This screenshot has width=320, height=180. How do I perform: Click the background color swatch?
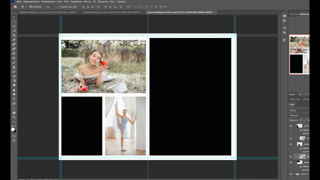[x=15, y=131]
